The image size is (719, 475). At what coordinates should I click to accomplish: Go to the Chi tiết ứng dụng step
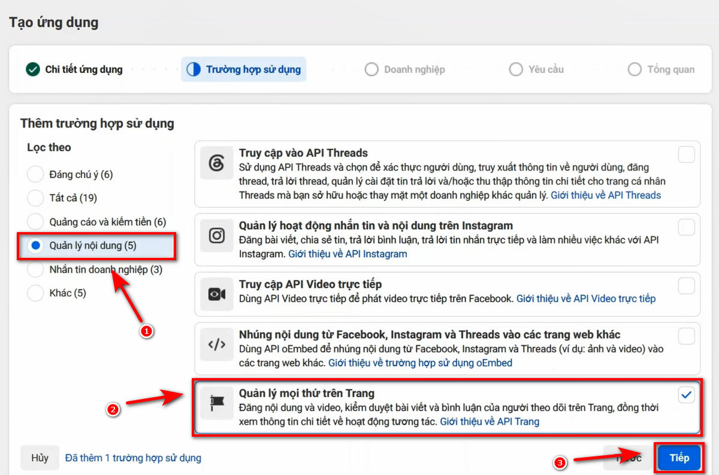click(74, 69)
